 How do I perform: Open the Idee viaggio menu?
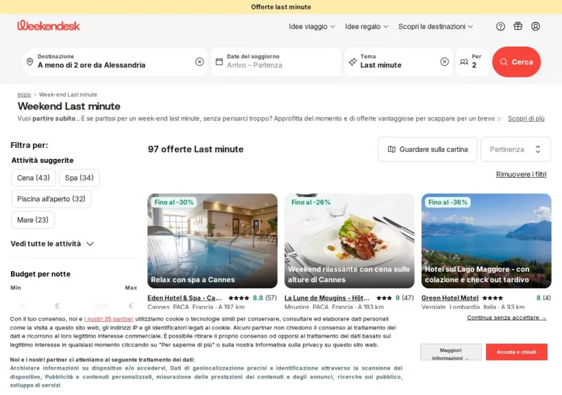(x=312, y=27)
